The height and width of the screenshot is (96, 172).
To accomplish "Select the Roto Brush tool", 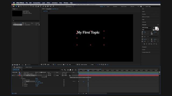I will [51, 6].
